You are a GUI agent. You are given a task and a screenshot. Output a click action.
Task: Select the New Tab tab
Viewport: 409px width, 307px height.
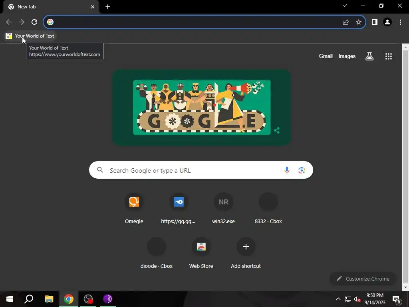click(x=51, y=7)
